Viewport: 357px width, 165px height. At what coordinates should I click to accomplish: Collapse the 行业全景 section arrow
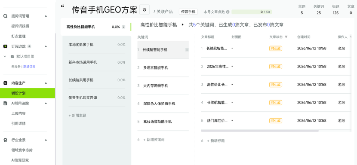click(x=46, y=140)
